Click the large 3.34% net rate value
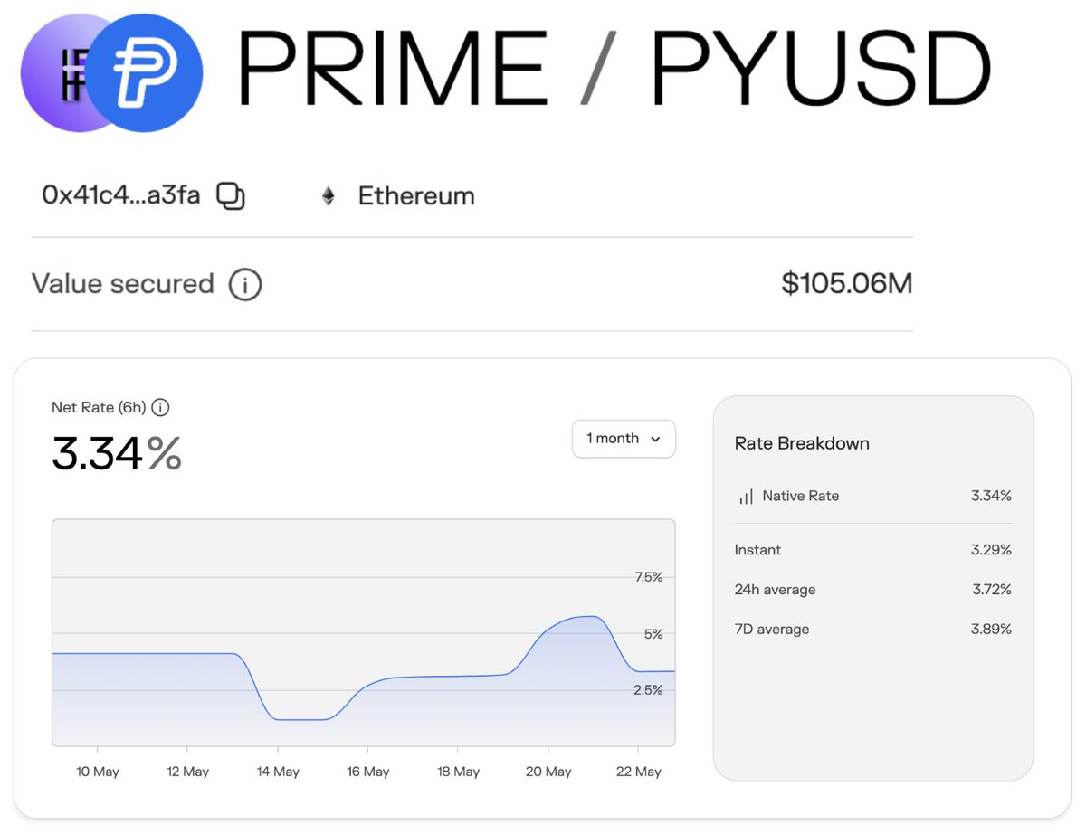The height and width of the screenshot is (834, 1086). click(x=117, y=453)
